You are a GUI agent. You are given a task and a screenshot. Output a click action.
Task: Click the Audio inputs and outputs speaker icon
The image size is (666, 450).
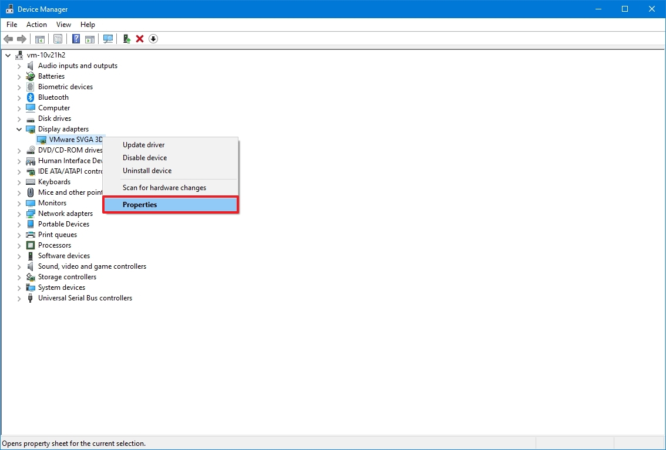coord(30,66)
